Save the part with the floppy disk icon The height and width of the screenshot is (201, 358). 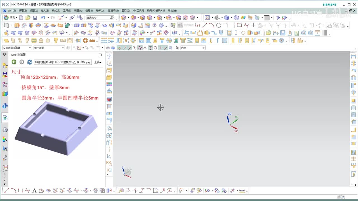(35, 18)
